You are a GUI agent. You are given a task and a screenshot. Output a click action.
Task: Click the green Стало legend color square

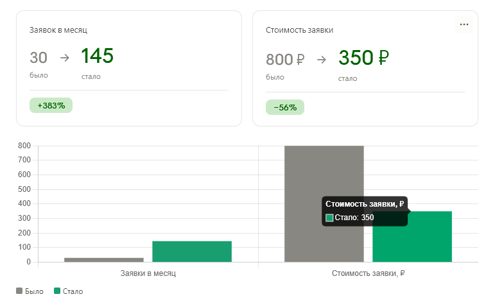click(57, 291)
